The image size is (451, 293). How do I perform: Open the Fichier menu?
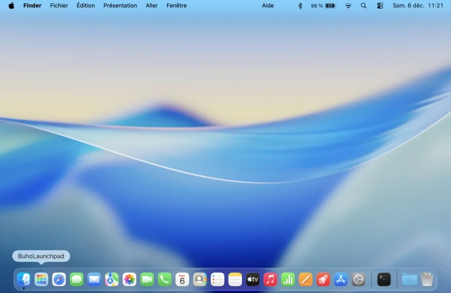[59, 6]
